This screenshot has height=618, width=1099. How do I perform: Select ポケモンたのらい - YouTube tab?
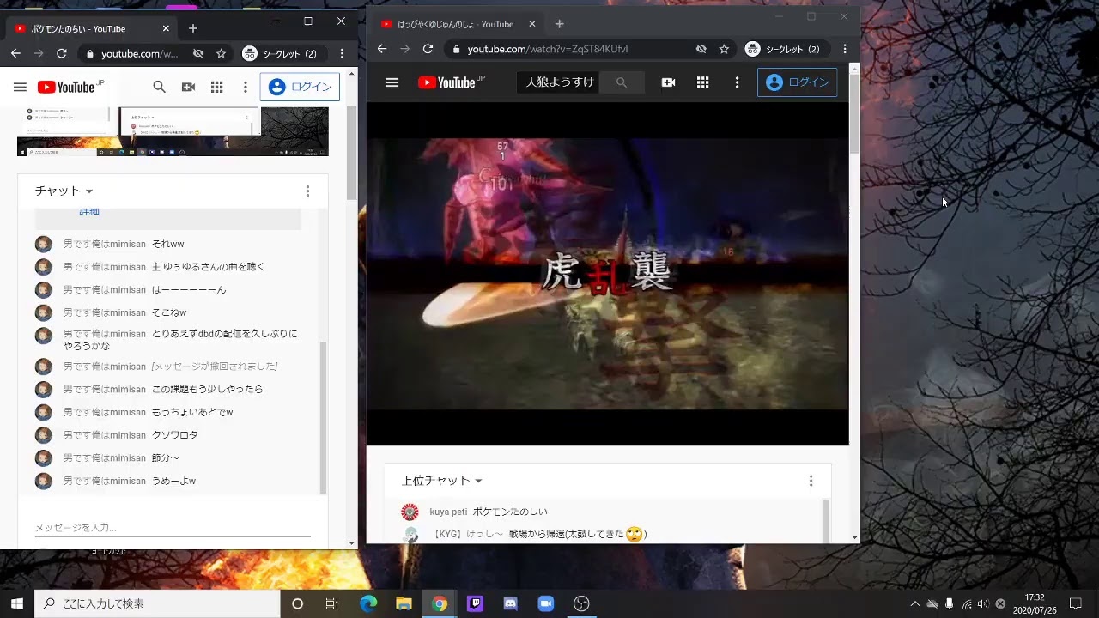coord(90,28)
